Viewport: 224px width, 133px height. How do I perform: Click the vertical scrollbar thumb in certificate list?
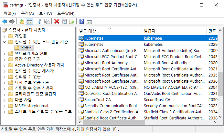point(220,84)
